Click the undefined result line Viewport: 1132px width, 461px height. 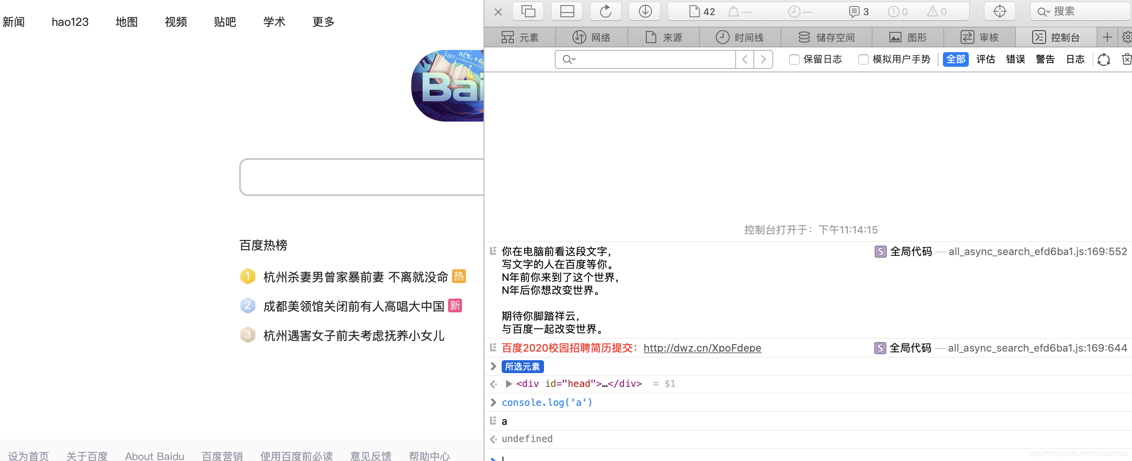pos(527,439)
